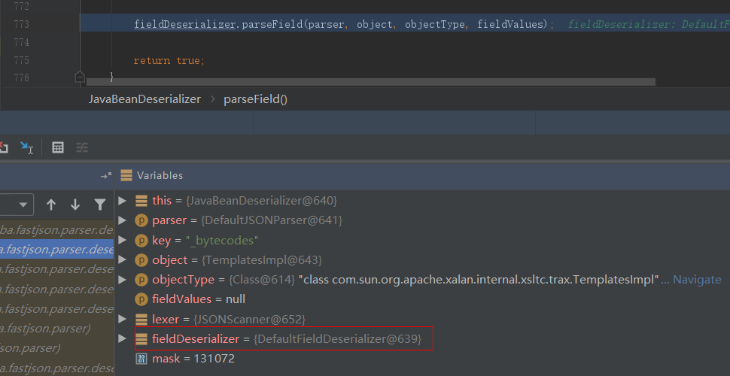Click the Navigate link for objectType
This screenshot has height=376, width=730.
click(x=696, y=280)
